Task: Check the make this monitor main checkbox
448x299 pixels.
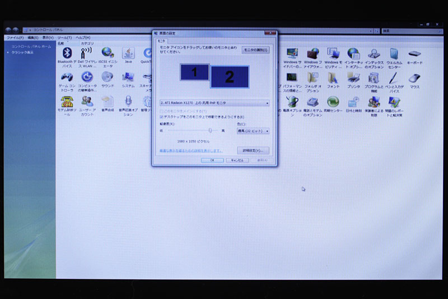Action: (x=161, y=111)
